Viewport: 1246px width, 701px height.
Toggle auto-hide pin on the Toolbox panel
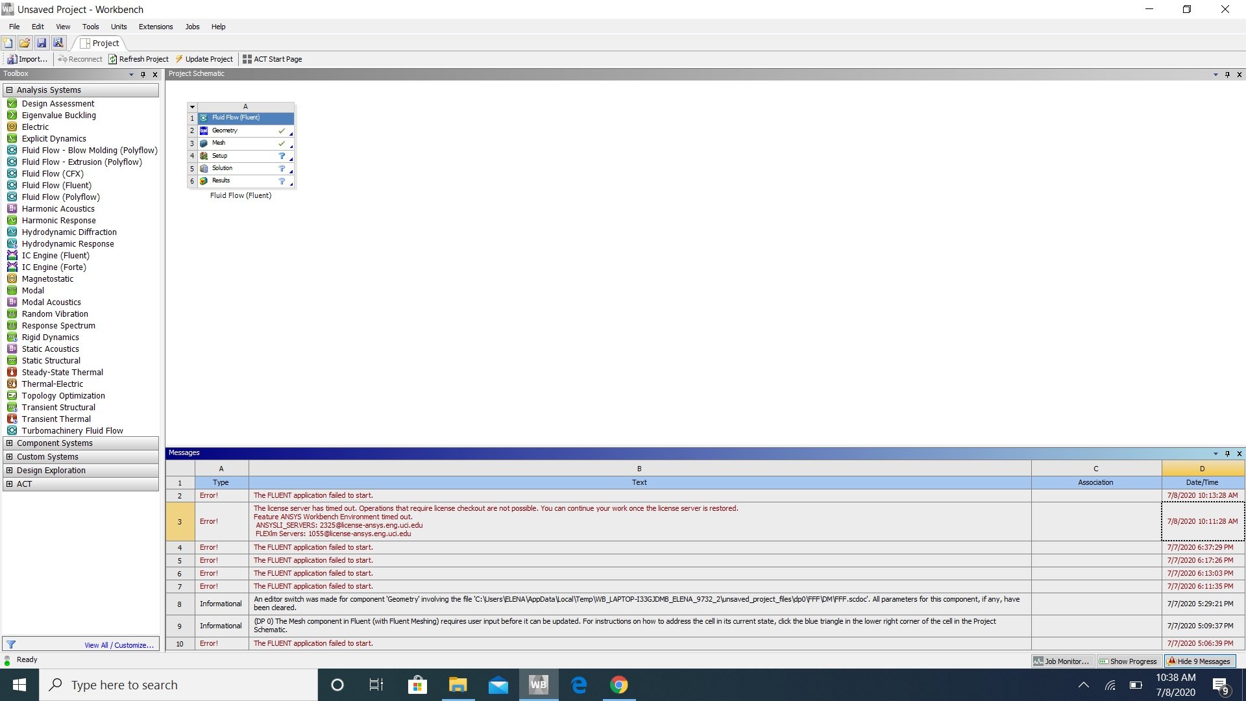click(142, 74)
